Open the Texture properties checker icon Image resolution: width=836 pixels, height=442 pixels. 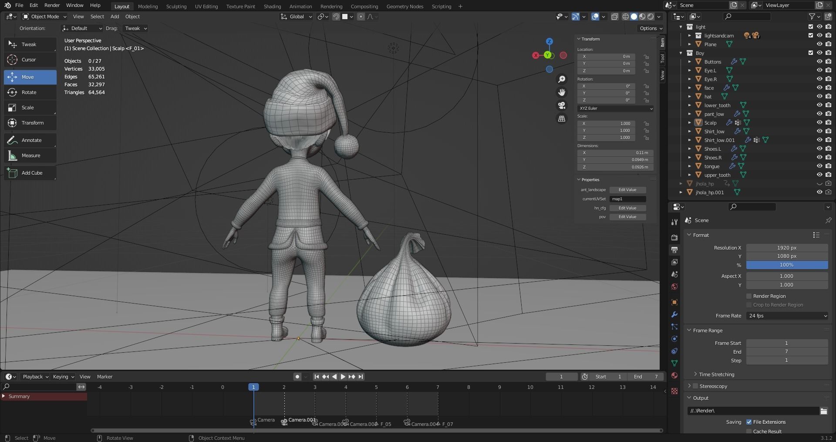click(674, 391)
